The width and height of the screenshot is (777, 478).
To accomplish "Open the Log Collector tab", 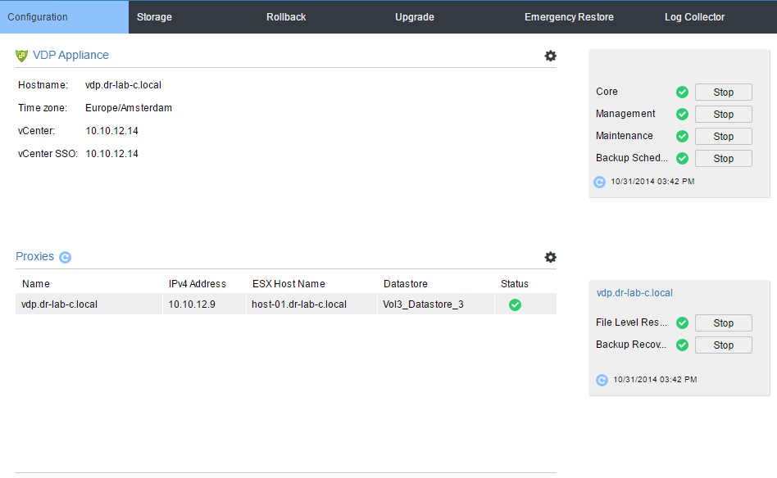I will click(x=694, y=16).
